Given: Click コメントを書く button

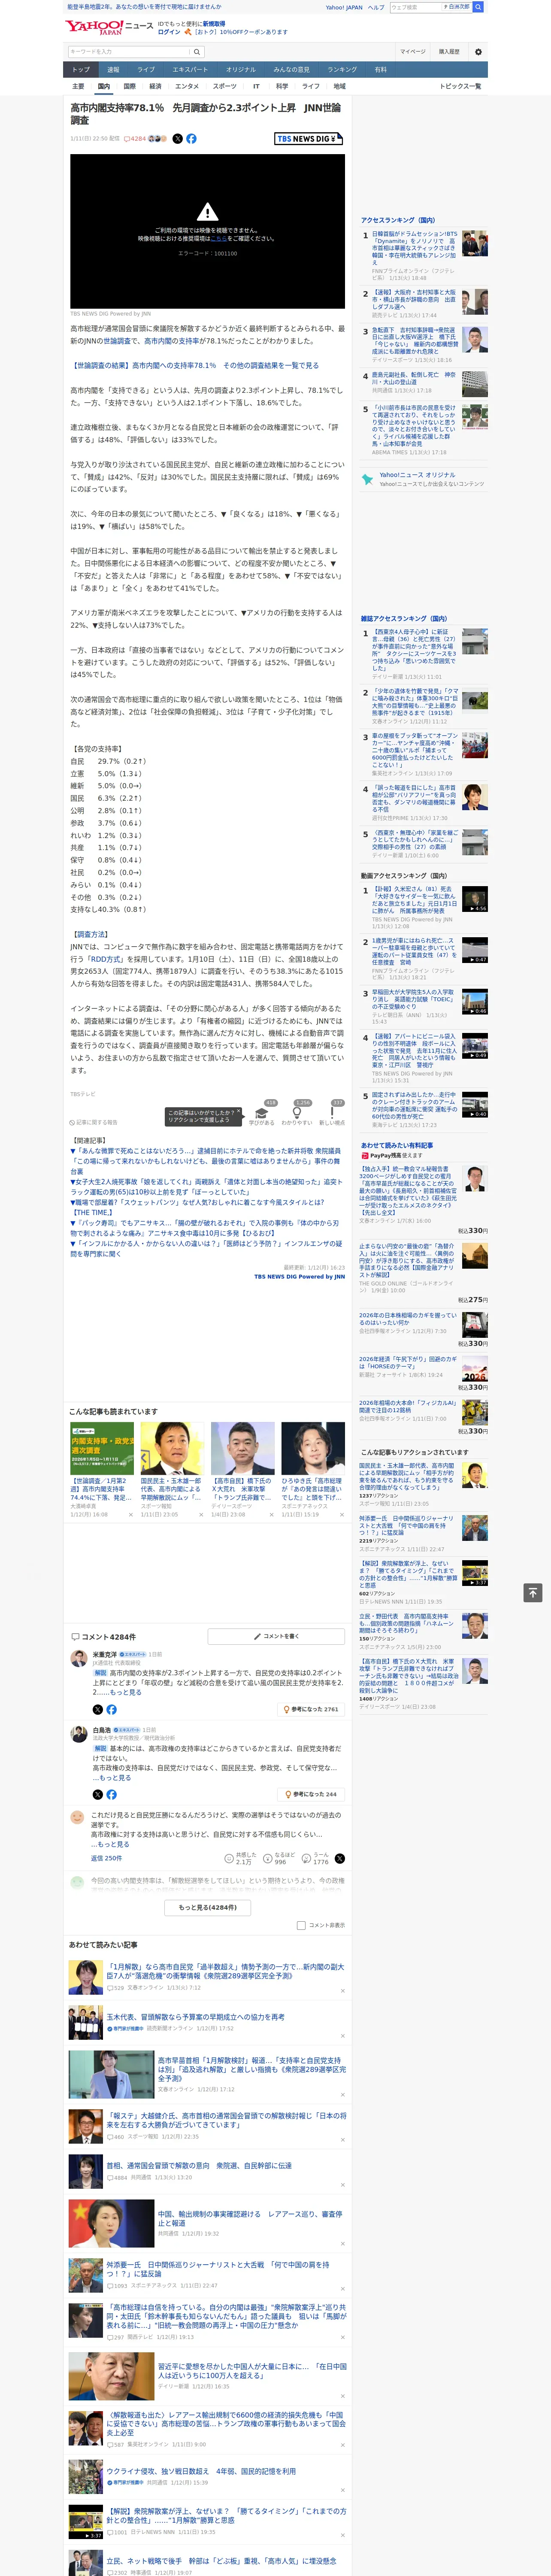Looking at the screenshot, I should pyautogui.click(x=276, y=1636).
